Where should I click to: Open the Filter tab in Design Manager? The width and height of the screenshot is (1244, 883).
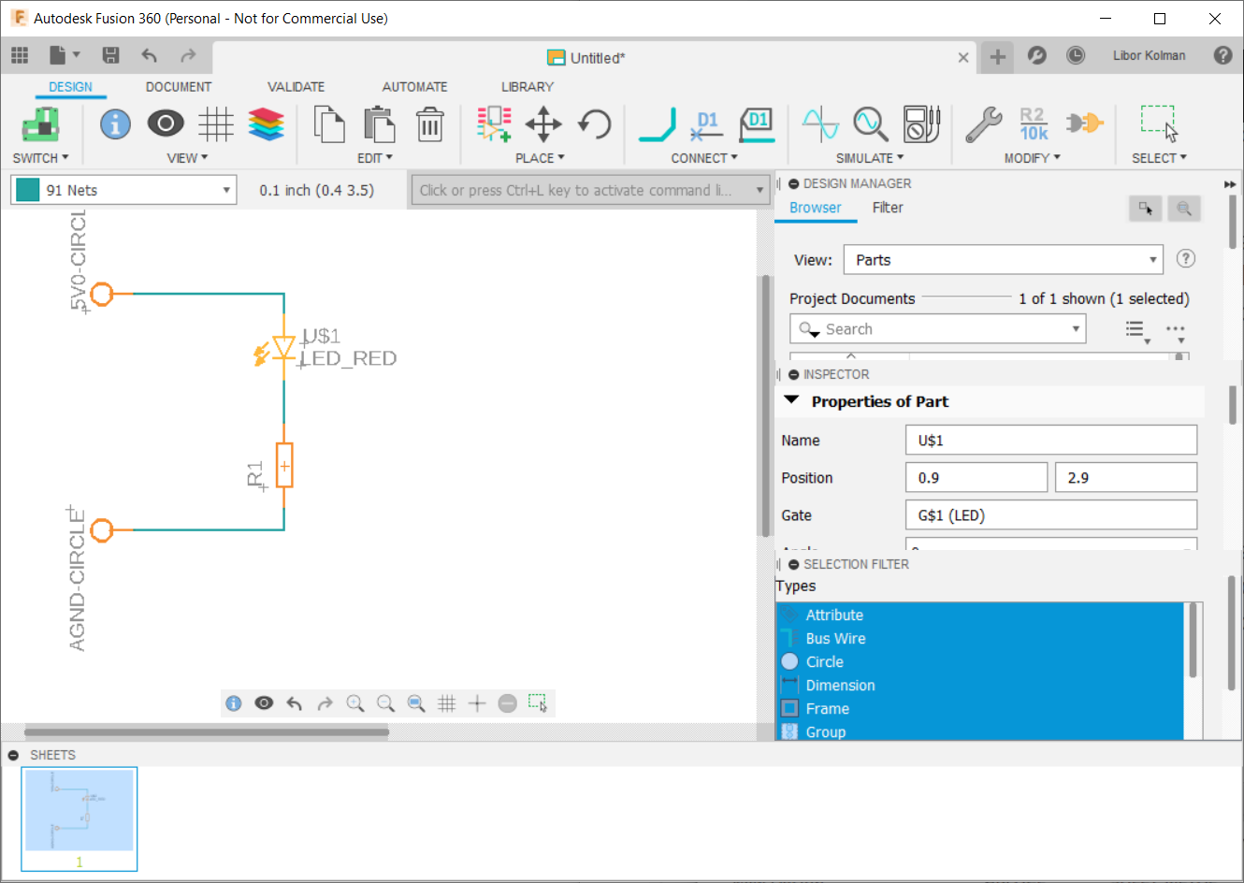[x=888, y=208]
